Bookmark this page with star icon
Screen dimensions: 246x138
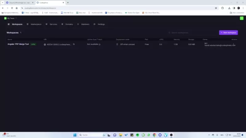coord(216,8)
